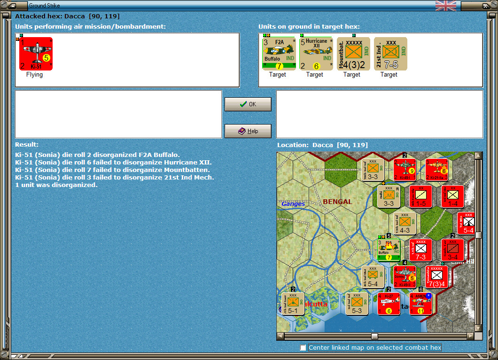Select the F2A Buffalo target counter
This screenshot has width=498, height=360.
[x=279, y=54]
